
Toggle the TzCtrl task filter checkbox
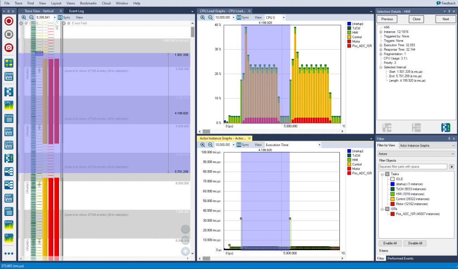392,189
